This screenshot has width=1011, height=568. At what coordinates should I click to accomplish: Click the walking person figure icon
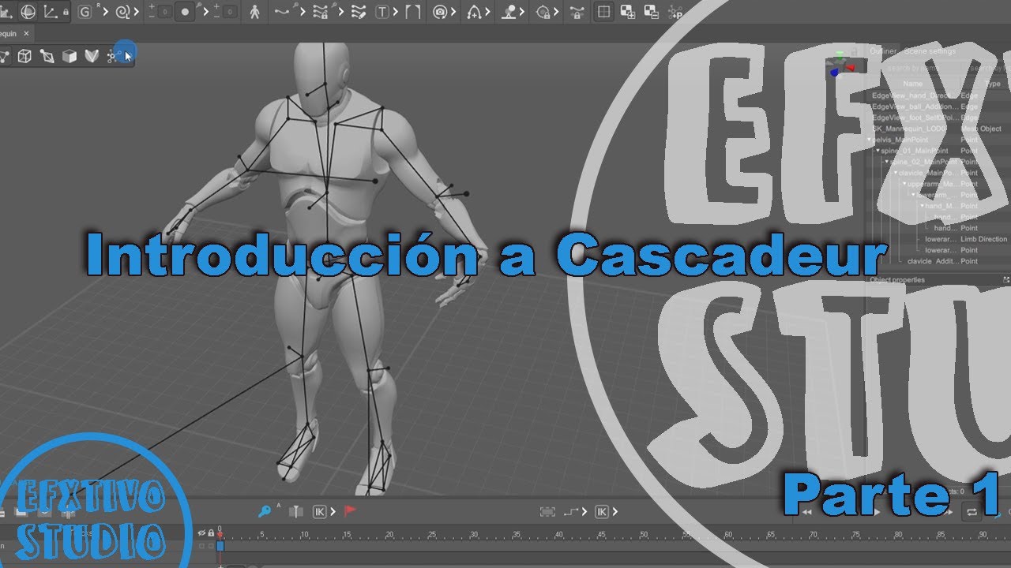(254, 12)
